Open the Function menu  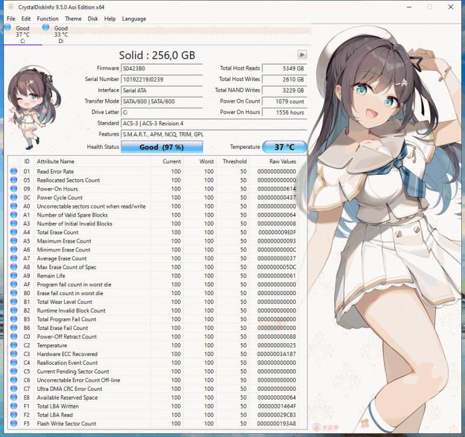pyautogui.click(x=48, y=19)
